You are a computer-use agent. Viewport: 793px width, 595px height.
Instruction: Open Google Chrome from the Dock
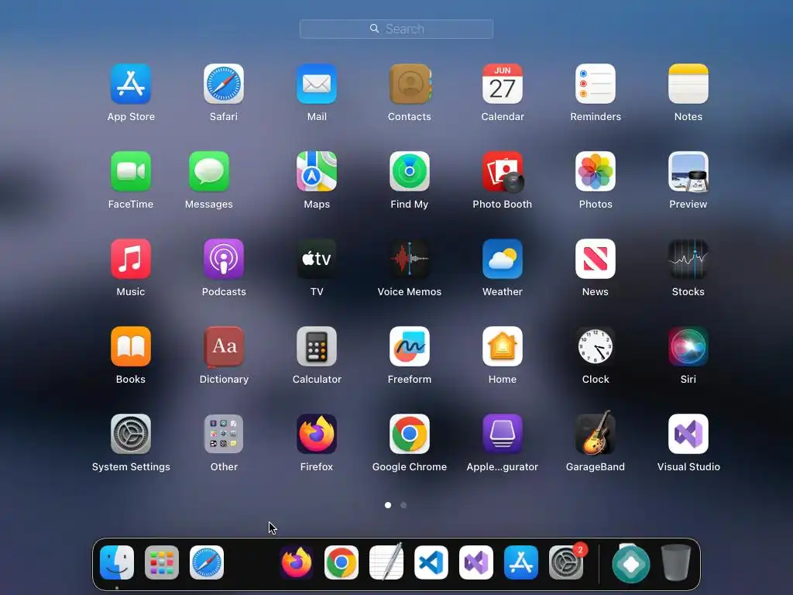[342, 562]
